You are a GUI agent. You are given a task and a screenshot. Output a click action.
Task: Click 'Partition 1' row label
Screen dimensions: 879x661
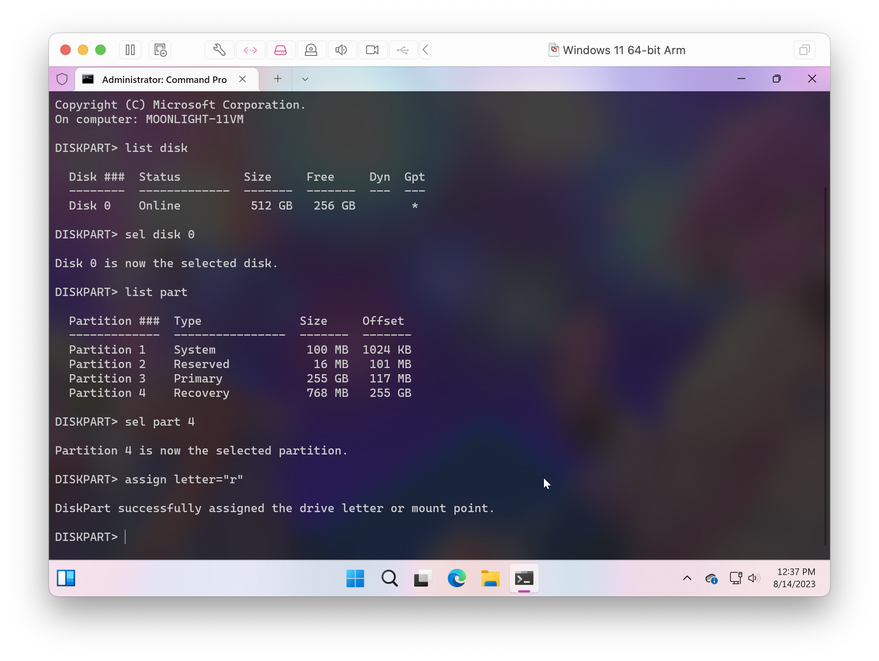coord(107,350)
